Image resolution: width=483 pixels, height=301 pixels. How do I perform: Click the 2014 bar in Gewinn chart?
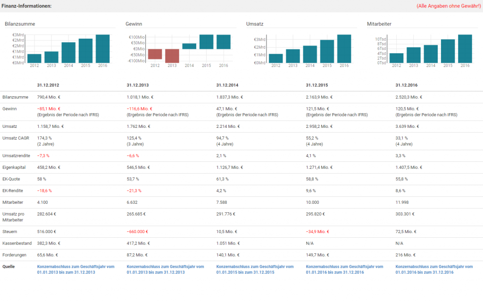[189, 46]
